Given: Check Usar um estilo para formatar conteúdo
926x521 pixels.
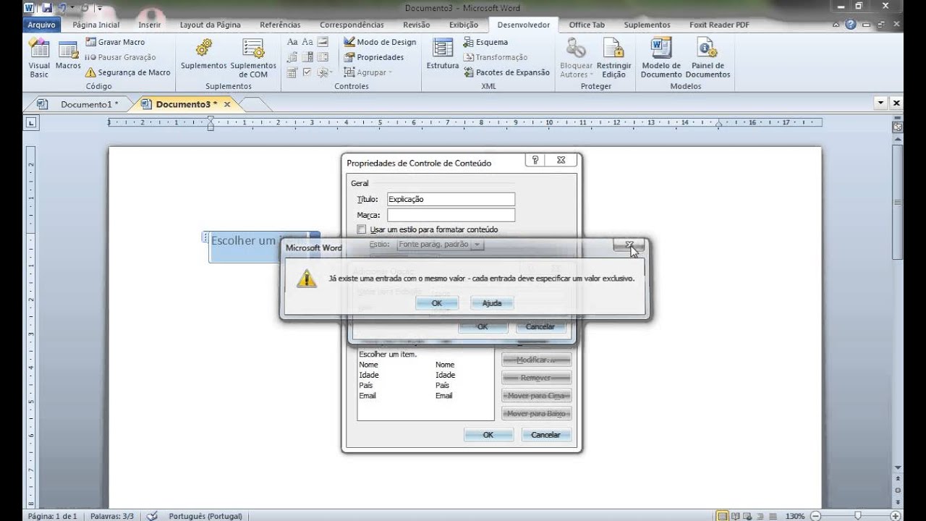Looking at the screenshot, I should pos(362,229).
